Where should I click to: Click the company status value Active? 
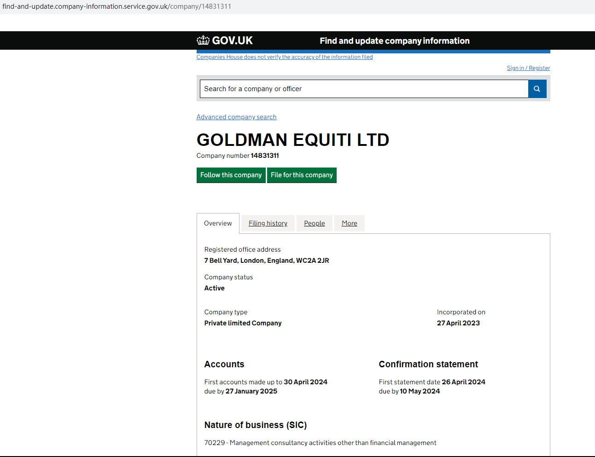[x=215, y=288]
